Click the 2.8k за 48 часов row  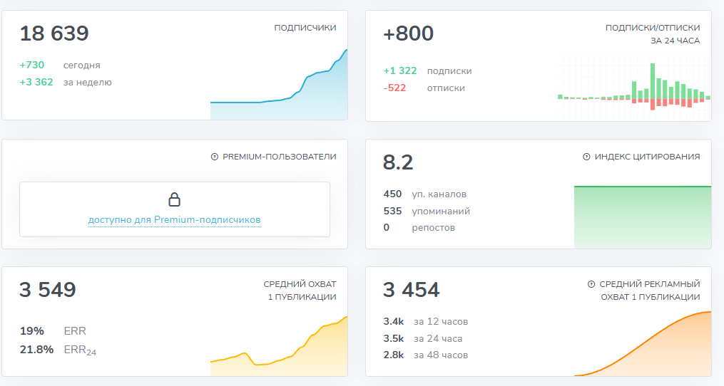426,355
